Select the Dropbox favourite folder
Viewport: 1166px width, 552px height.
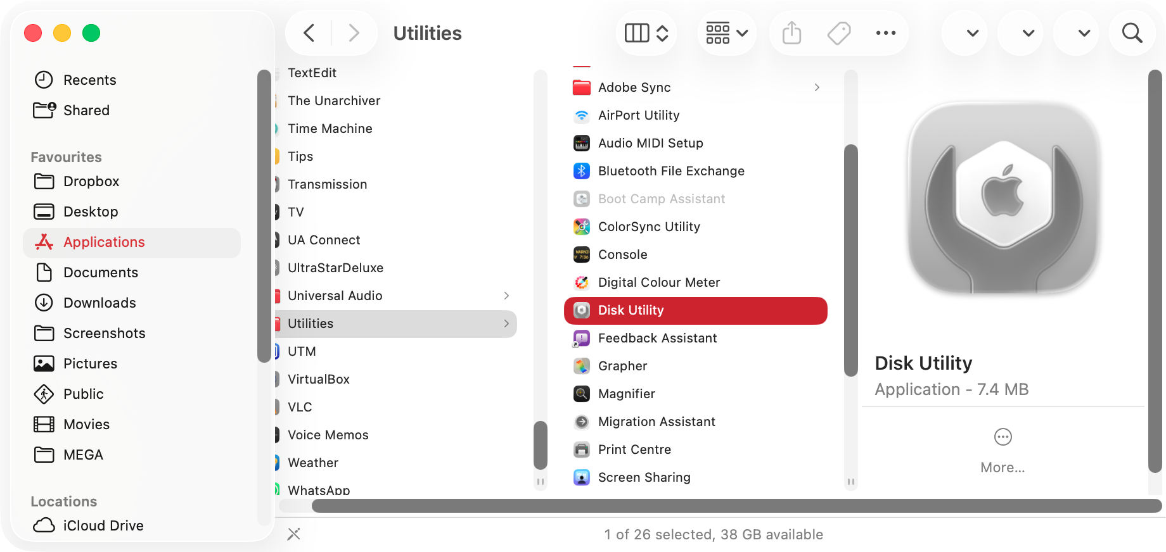coord(132,181)
